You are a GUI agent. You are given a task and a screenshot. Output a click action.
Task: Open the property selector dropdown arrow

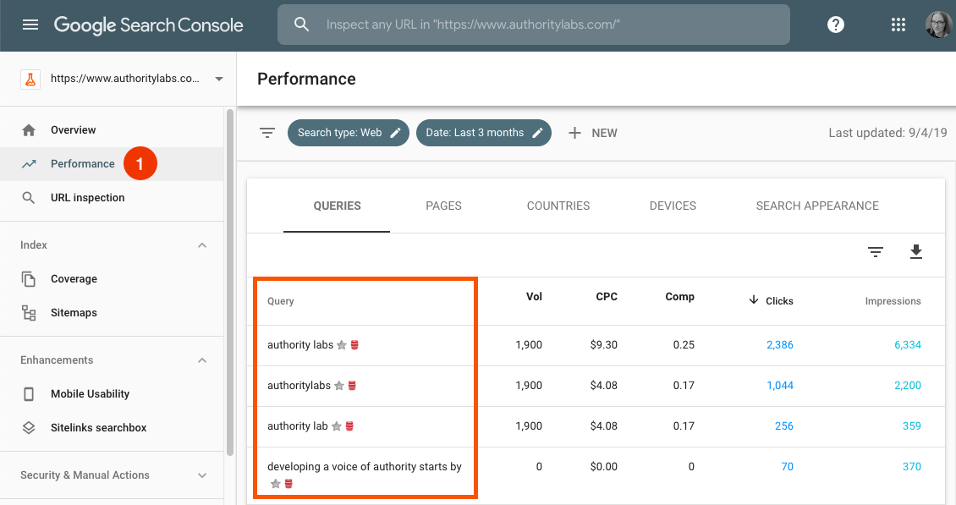click(x=219, y=79)
